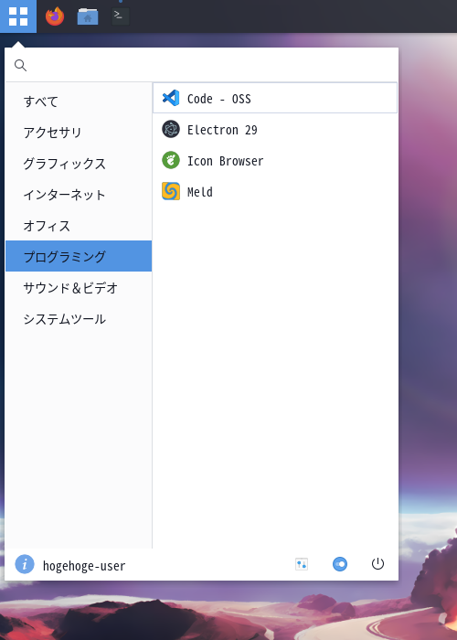Launch Electron 29 by its label
457x640 pixels.
point(222,130)
